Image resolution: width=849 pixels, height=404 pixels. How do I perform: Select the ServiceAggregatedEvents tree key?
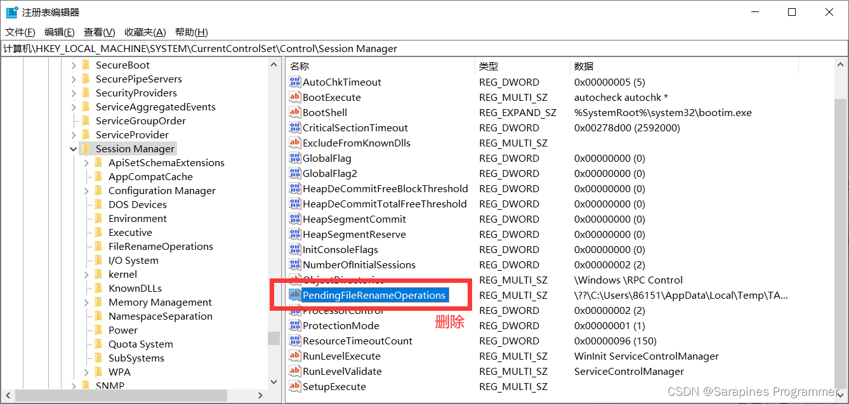pos(155,107)
